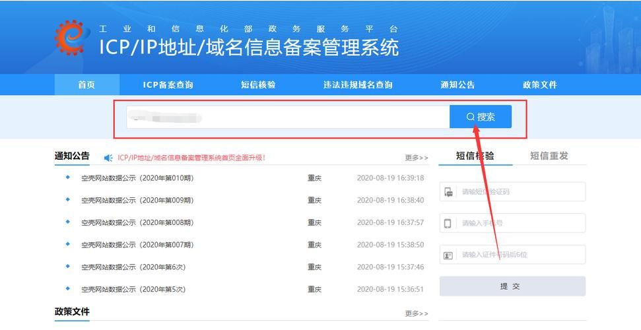Open the 首页 tab
Image resolution: width=641 pixels, height=330 pixels.
[86, 84]
